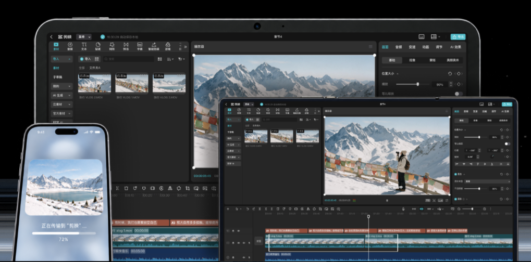Screen dimensions: 531x262
Task: Open the sort dropdown in laptop media panel
Action: (170, 59)
